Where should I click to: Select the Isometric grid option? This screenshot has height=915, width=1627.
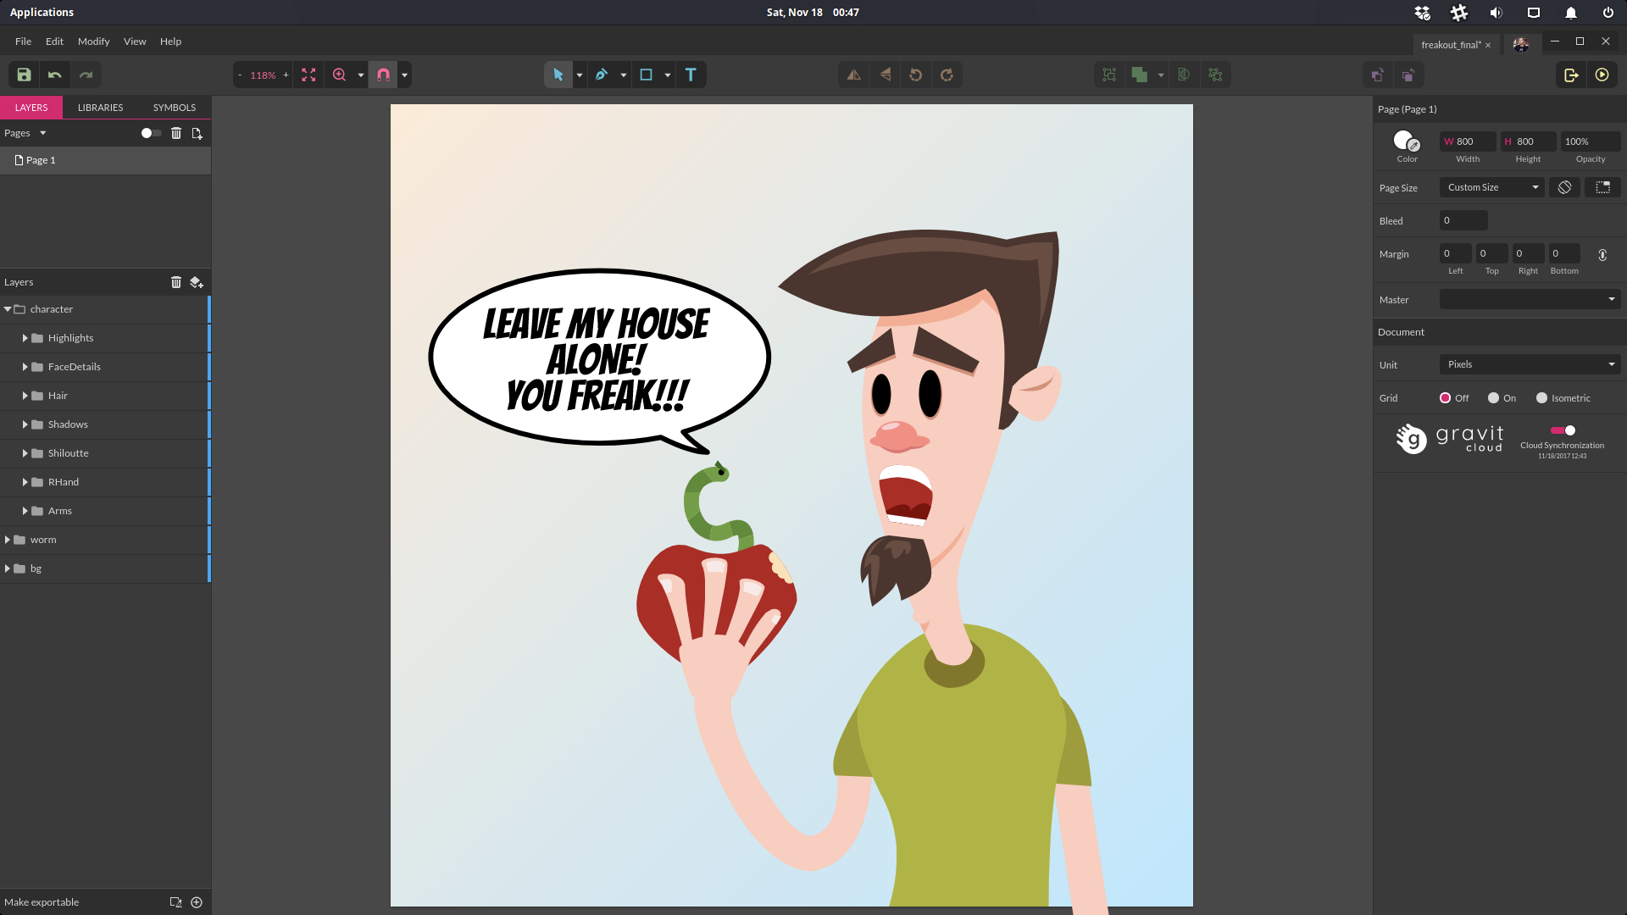point(1542,398)
